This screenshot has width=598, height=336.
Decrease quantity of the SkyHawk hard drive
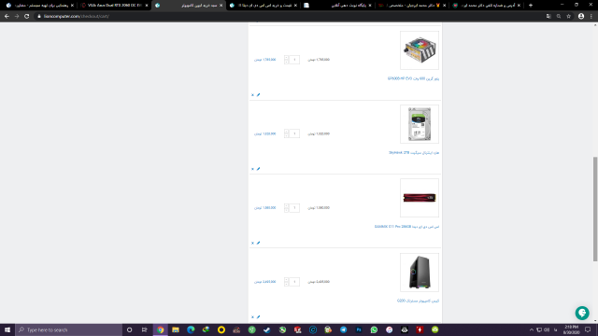(x=287, y=136)
